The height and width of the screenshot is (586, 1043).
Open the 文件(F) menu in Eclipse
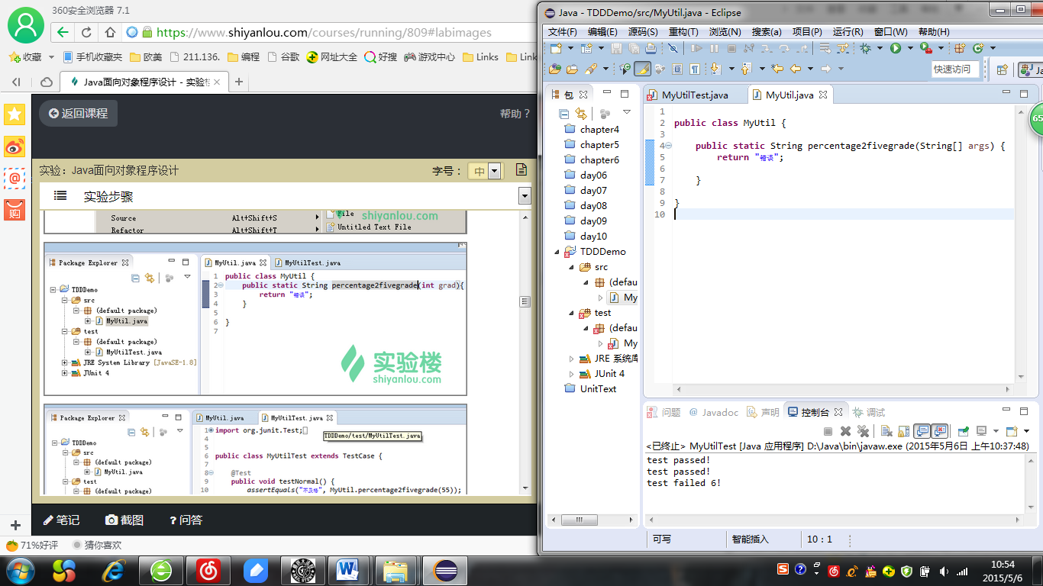point(563,31)
